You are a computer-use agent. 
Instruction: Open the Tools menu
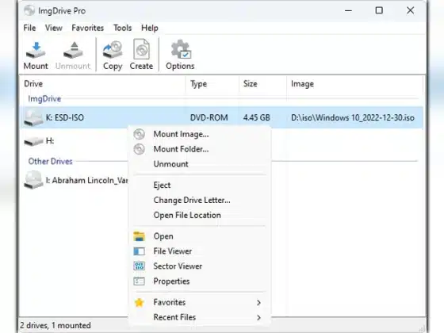pyautogui.click(x=123, y=28)
